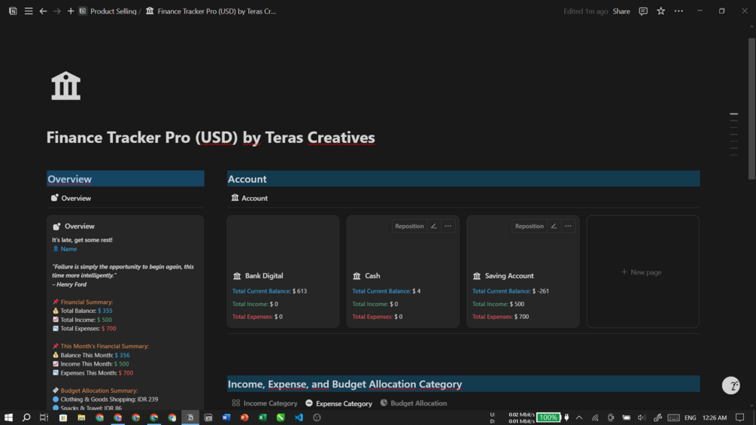
Task: Open Windows taskbar search
Action: (x=26, y=417)
